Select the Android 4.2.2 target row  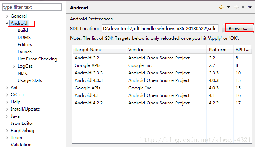162,103
